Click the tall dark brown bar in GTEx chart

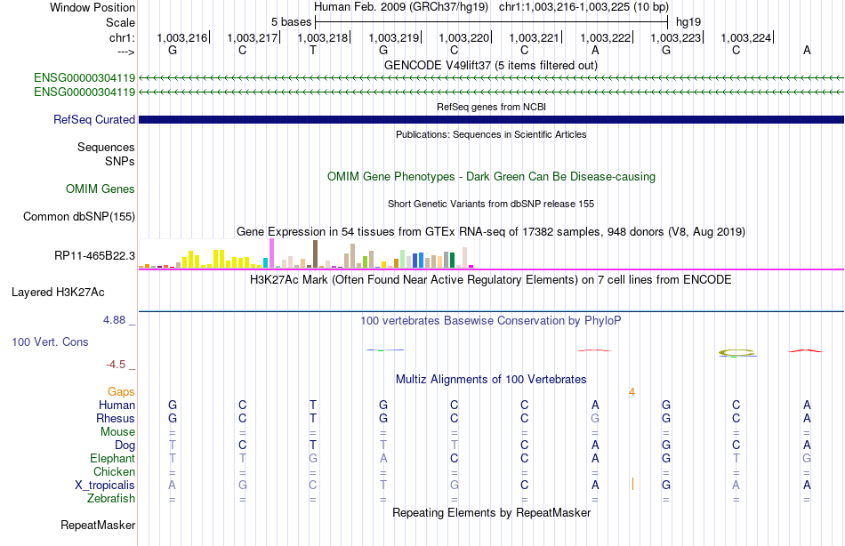315,253
